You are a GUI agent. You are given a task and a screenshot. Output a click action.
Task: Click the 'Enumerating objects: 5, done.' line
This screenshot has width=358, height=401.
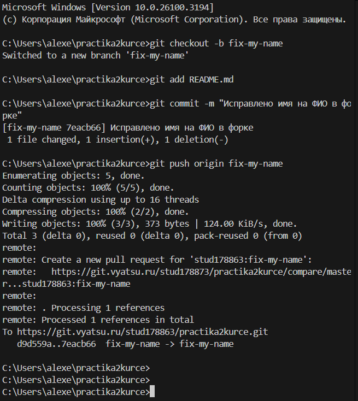coord(73,176)
